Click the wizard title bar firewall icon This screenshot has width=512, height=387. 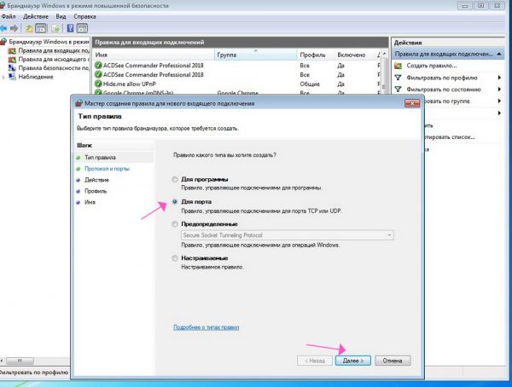pos(79,103)
